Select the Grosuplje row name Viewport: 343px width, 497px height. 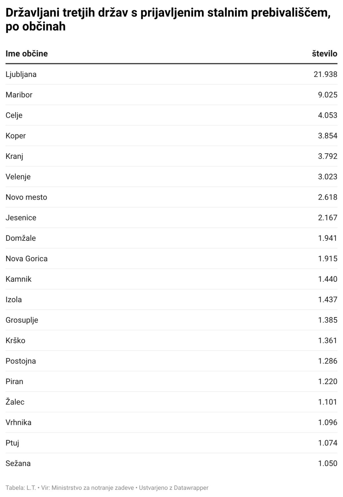point(22,320)
